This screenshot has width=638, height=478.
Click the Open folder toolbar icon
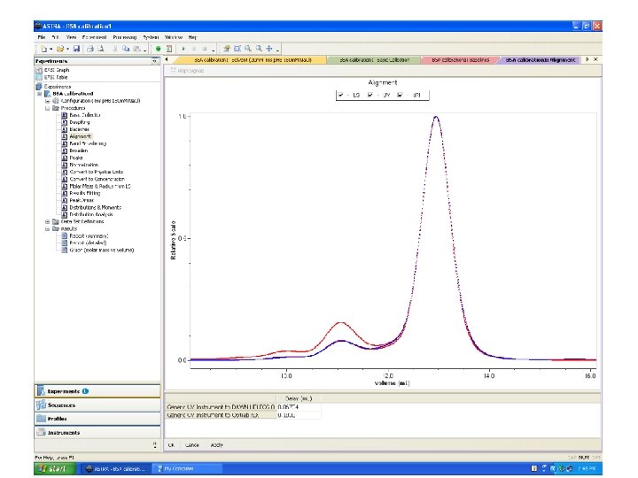point(60,49)
